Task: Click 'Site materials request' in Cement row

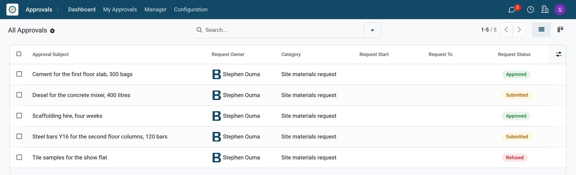Action: pyautogui.click(x=309, y=74)
